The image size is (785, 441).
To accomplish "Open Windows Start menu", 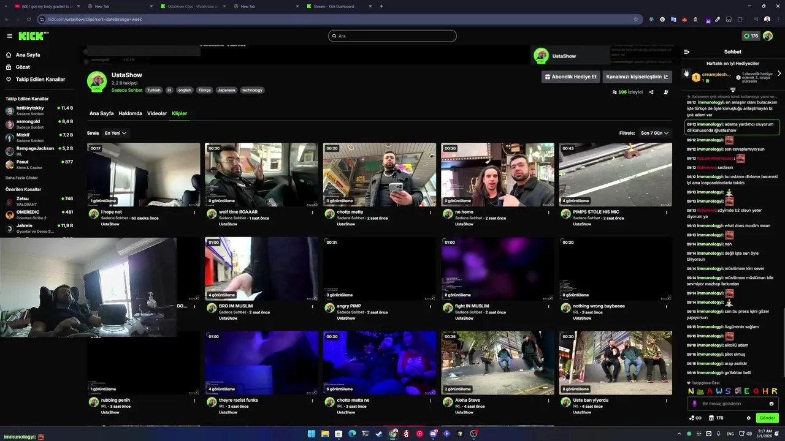I will pyautogui.click(x=311, y=434).
